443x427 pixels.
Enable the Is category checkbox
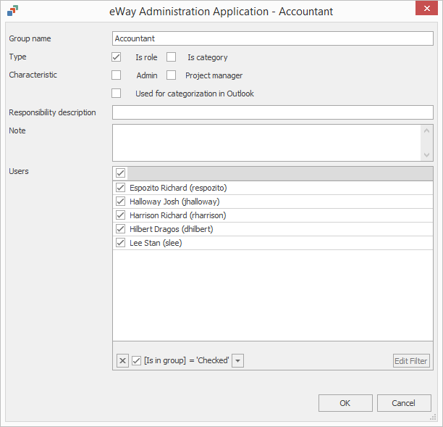[x=172, y=57]
